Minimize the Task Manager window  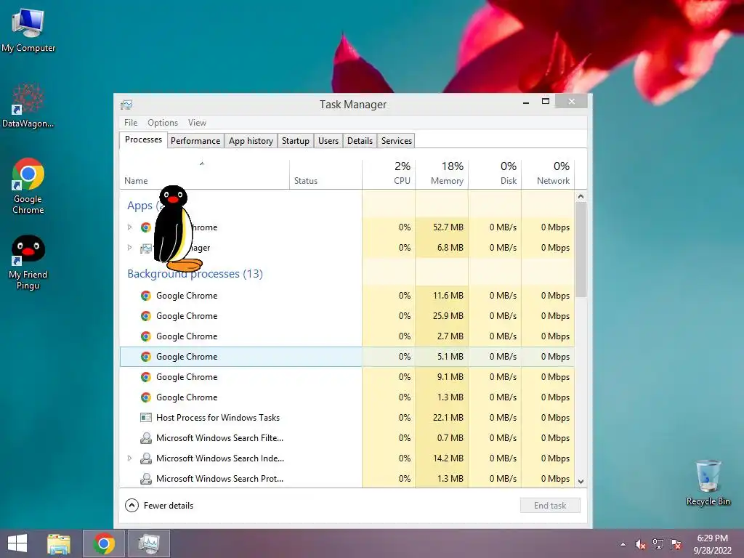click(526, 102)
